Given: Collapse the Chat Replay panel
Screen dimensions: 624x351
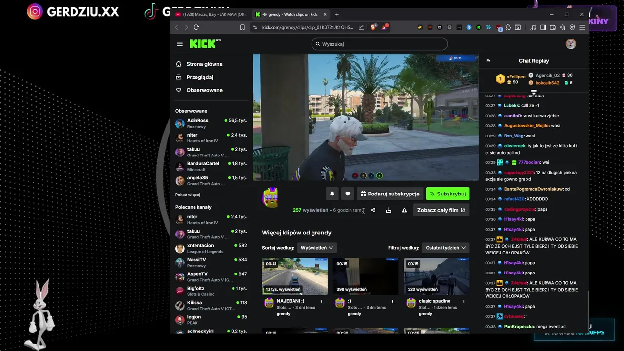Looking at the screenshot, I should pyautogui.click(x=488, y=61).
